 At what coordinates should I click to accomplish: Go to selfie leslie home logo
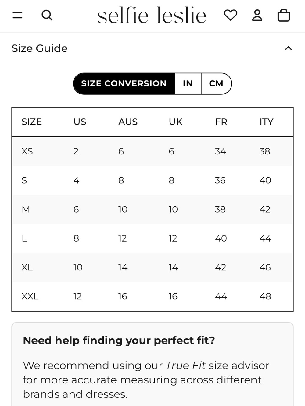152,15
